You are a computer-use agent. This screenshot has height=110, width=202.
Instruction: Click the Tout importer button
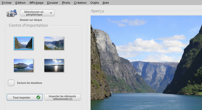[25, 97]
